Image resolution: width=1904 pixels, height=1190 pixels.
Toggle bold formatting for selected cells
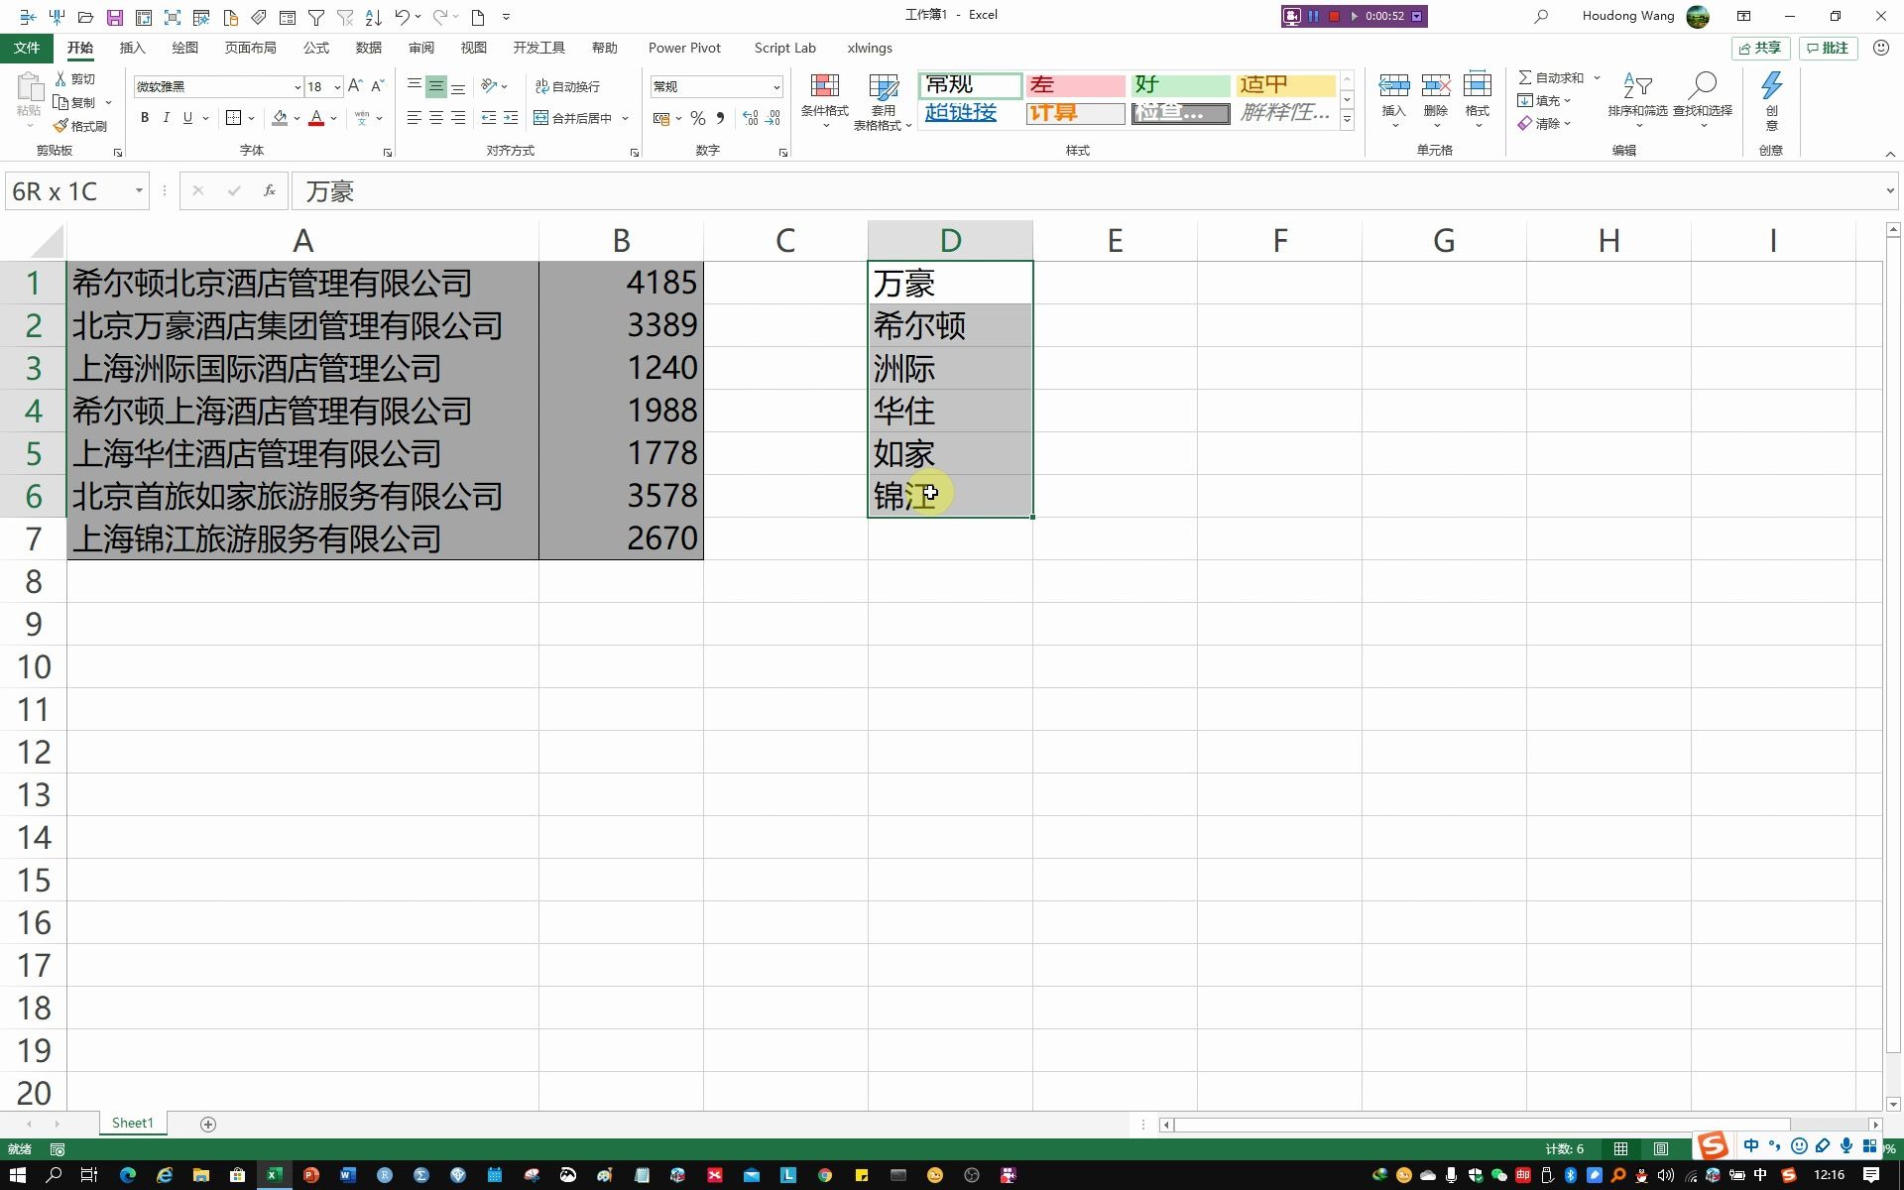[x=145, y=118]
